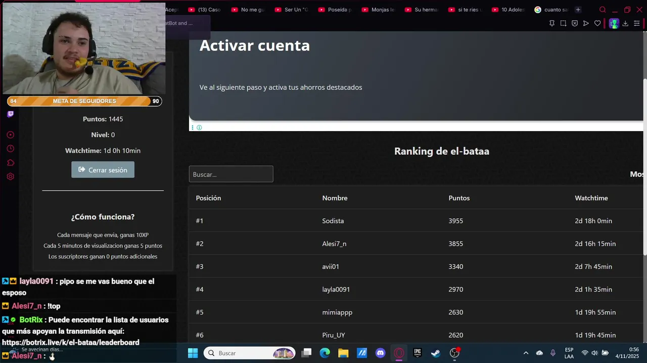Screen dimensions: 647x363
Task: Open the volume speaker tray icon
Action: [594, 353]
